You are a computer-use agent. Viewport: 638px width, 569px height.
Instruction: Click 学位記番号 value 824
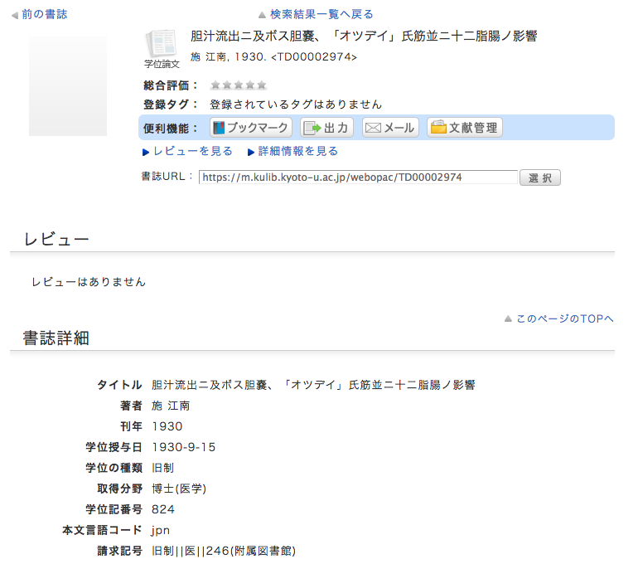click(x=163, y=509)
